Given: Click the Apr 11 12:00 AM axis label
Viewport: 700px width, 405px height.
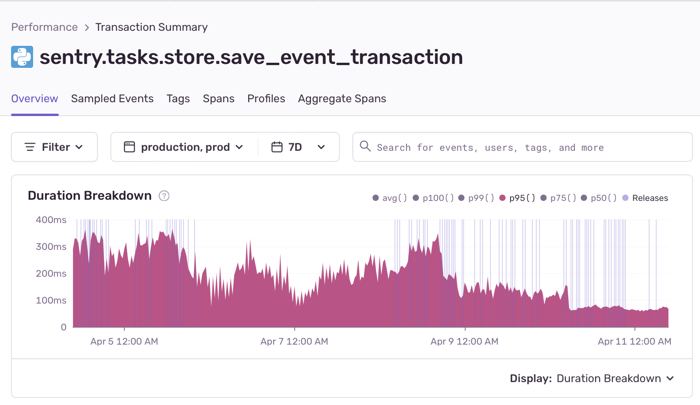Looking at the screenshot, I should 634,341.
